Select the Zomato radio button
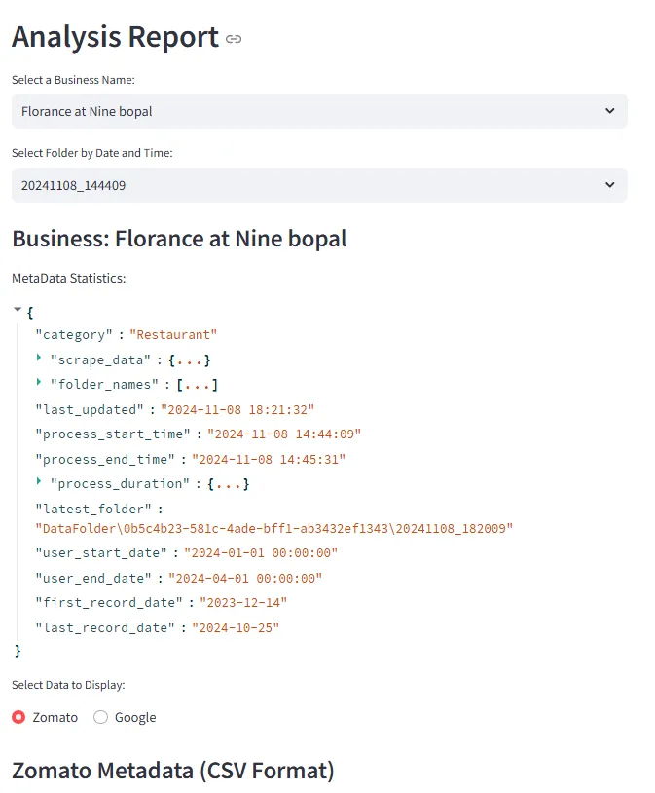 point(19,717)
